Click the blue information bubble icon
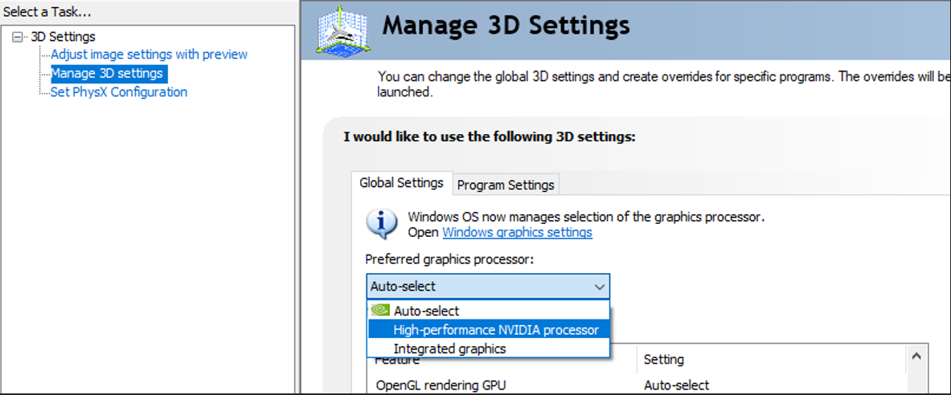 (x=382, y=224)
